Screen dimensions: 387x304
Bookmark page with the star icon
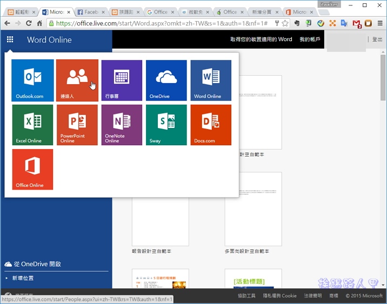(x=285, y=23)
